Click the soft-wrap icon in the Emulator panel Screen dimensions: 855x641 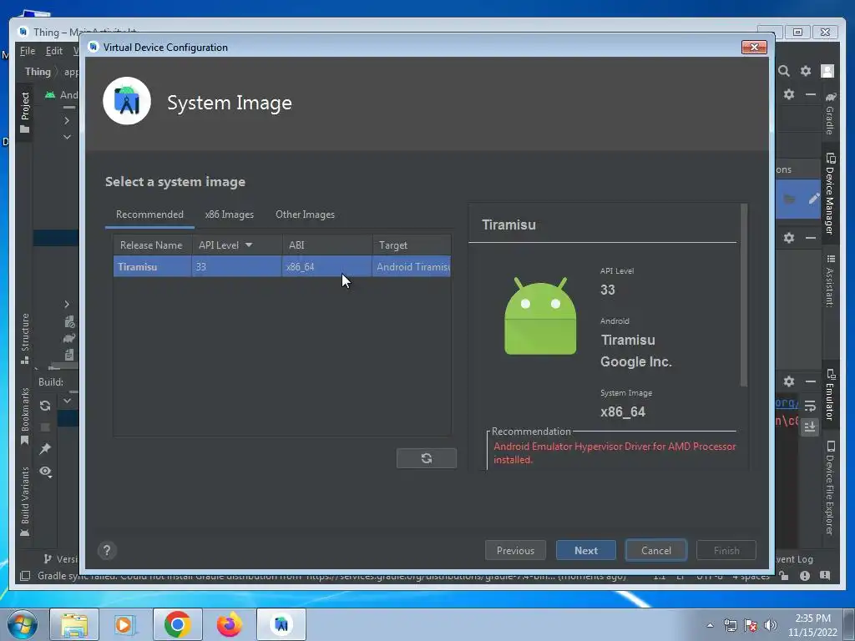pyautogui.click(x=810, y=406)
